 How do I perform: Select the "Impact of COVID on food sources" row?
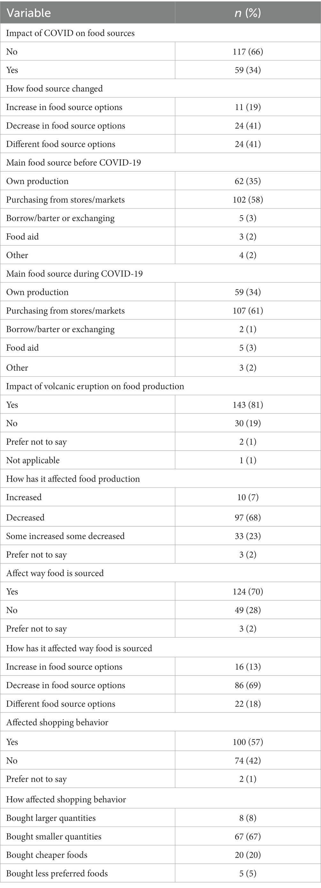(70, 33)
